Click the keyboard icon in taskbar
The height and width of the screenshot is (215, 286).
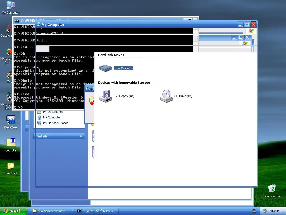[x=254, y=211]
